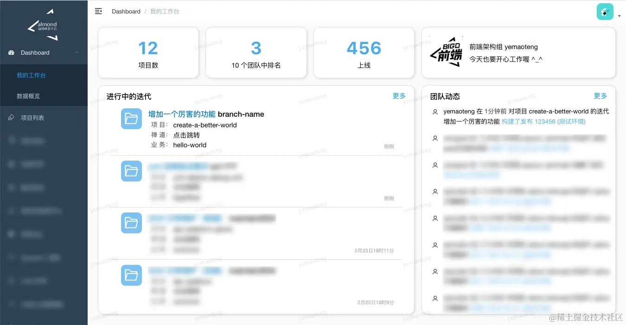
Task: Click the BIGO 前端 team logo
Action: point(446,52)
